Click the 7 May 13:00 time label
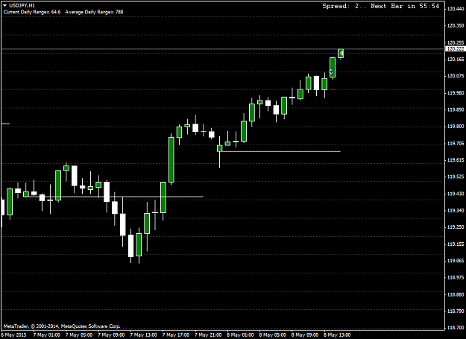This screenshot has width=466, height=339. point(144,335)
